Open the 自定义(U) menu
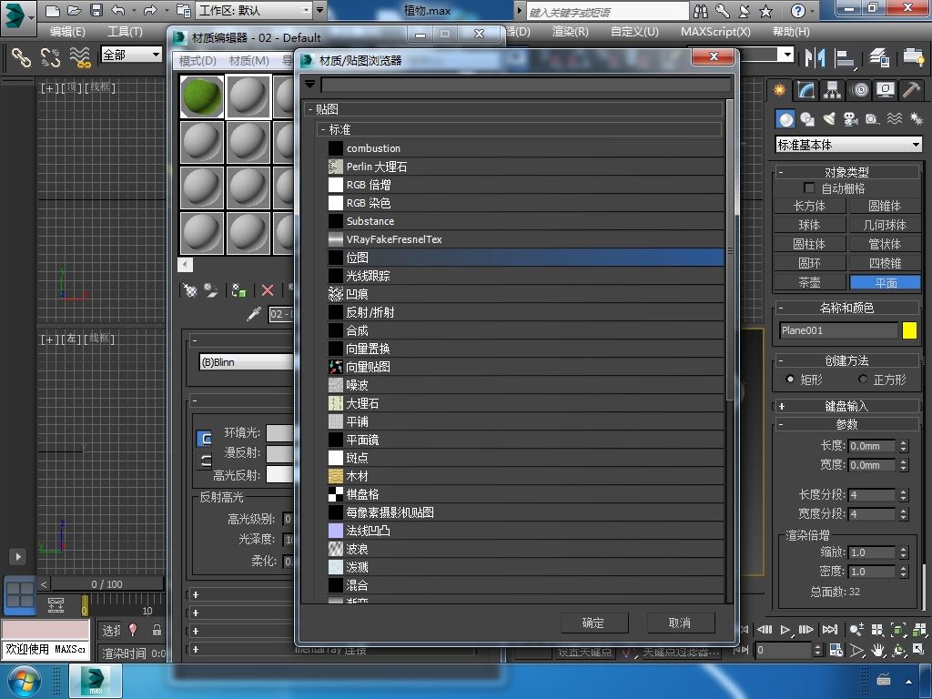The width and height of the screenshot is (932, 699). (x=634, y=32)
